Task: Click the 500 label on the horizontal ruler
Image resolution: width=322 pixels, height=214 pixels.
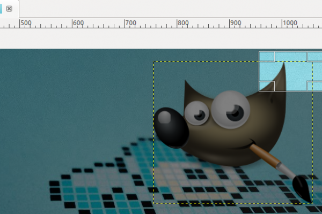Action: point(26,23)
